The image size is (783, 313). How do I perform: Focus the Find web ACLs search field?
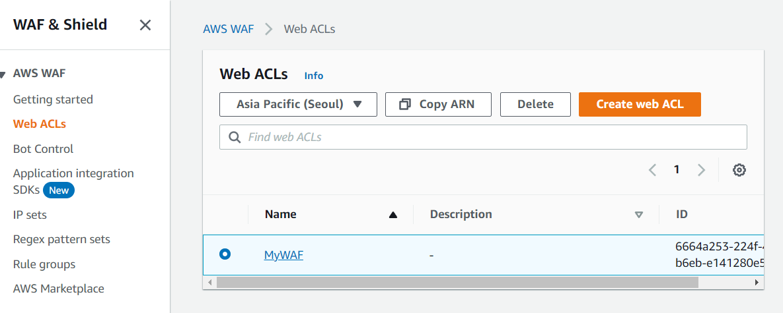coord(484,137)
